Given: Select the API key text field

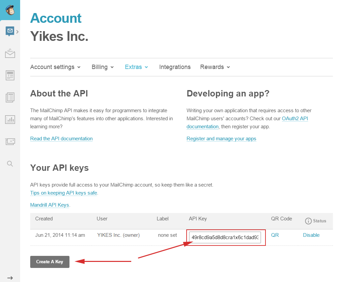Looking at the screenshot, I should click(x=225, y=237).
